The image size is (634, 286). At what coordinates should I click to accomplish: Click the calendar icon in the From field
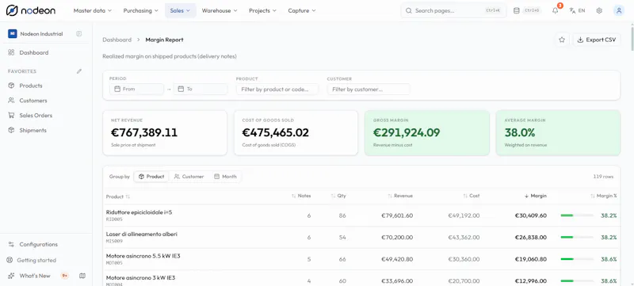point(117,89)
